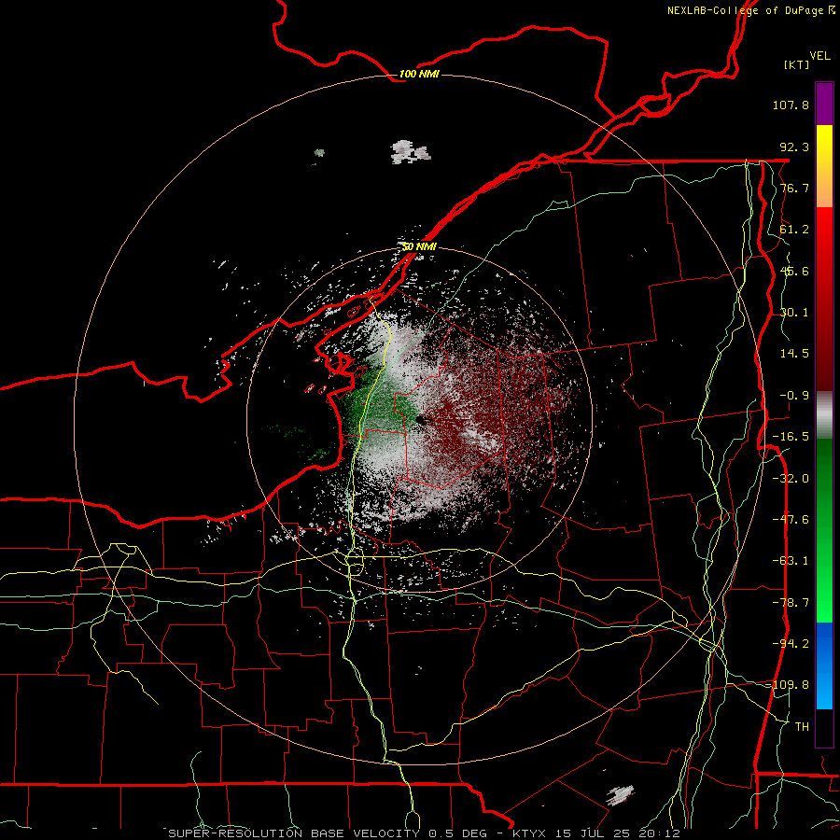Click the black radar site dot at center
The width and height of the screenshot is (840, 840).
pyautogui.click(x=421, y=421)
